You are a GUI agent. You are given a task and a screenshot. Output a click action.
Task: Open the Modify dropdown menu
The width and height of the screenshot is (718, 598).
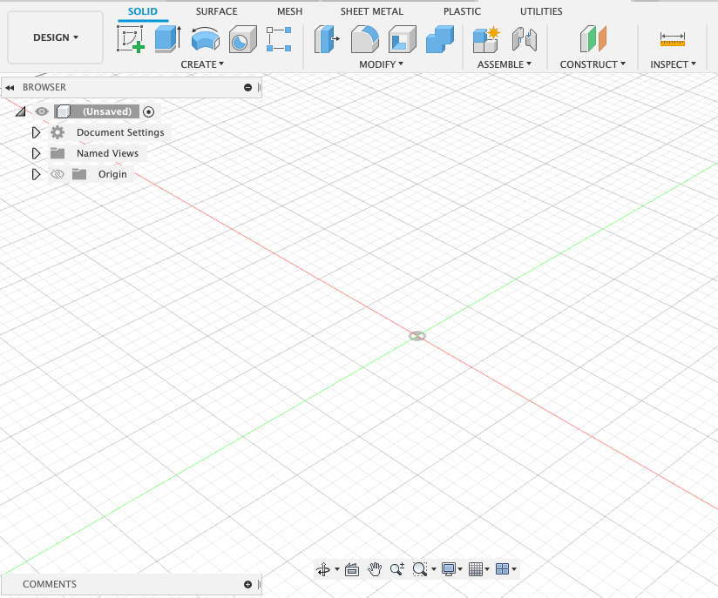(x=381, y=64)
